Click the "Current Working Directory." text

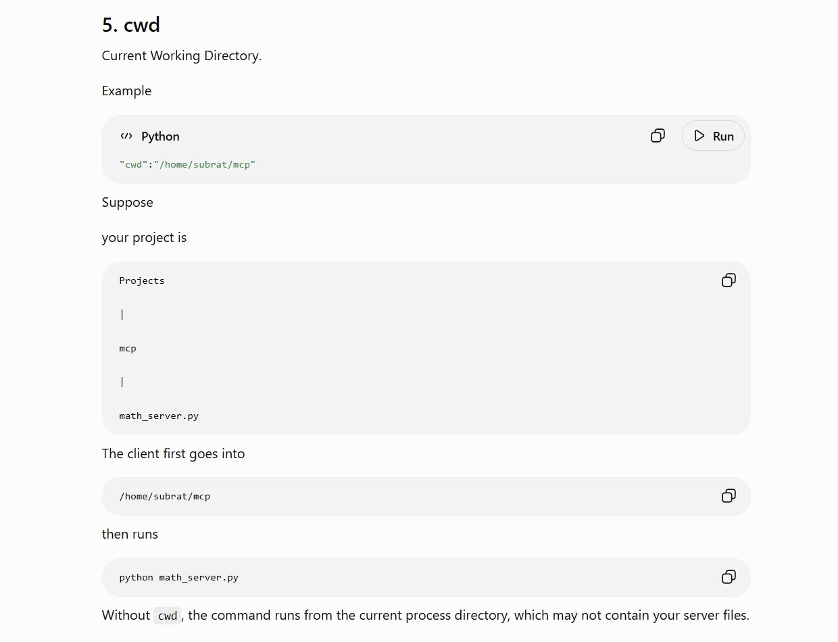182,55
